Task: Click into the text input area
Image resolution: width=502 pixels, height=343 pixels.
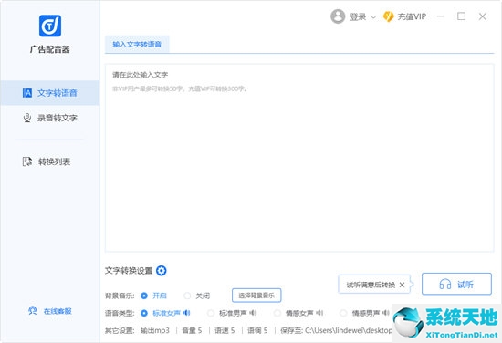Action: 299,158
